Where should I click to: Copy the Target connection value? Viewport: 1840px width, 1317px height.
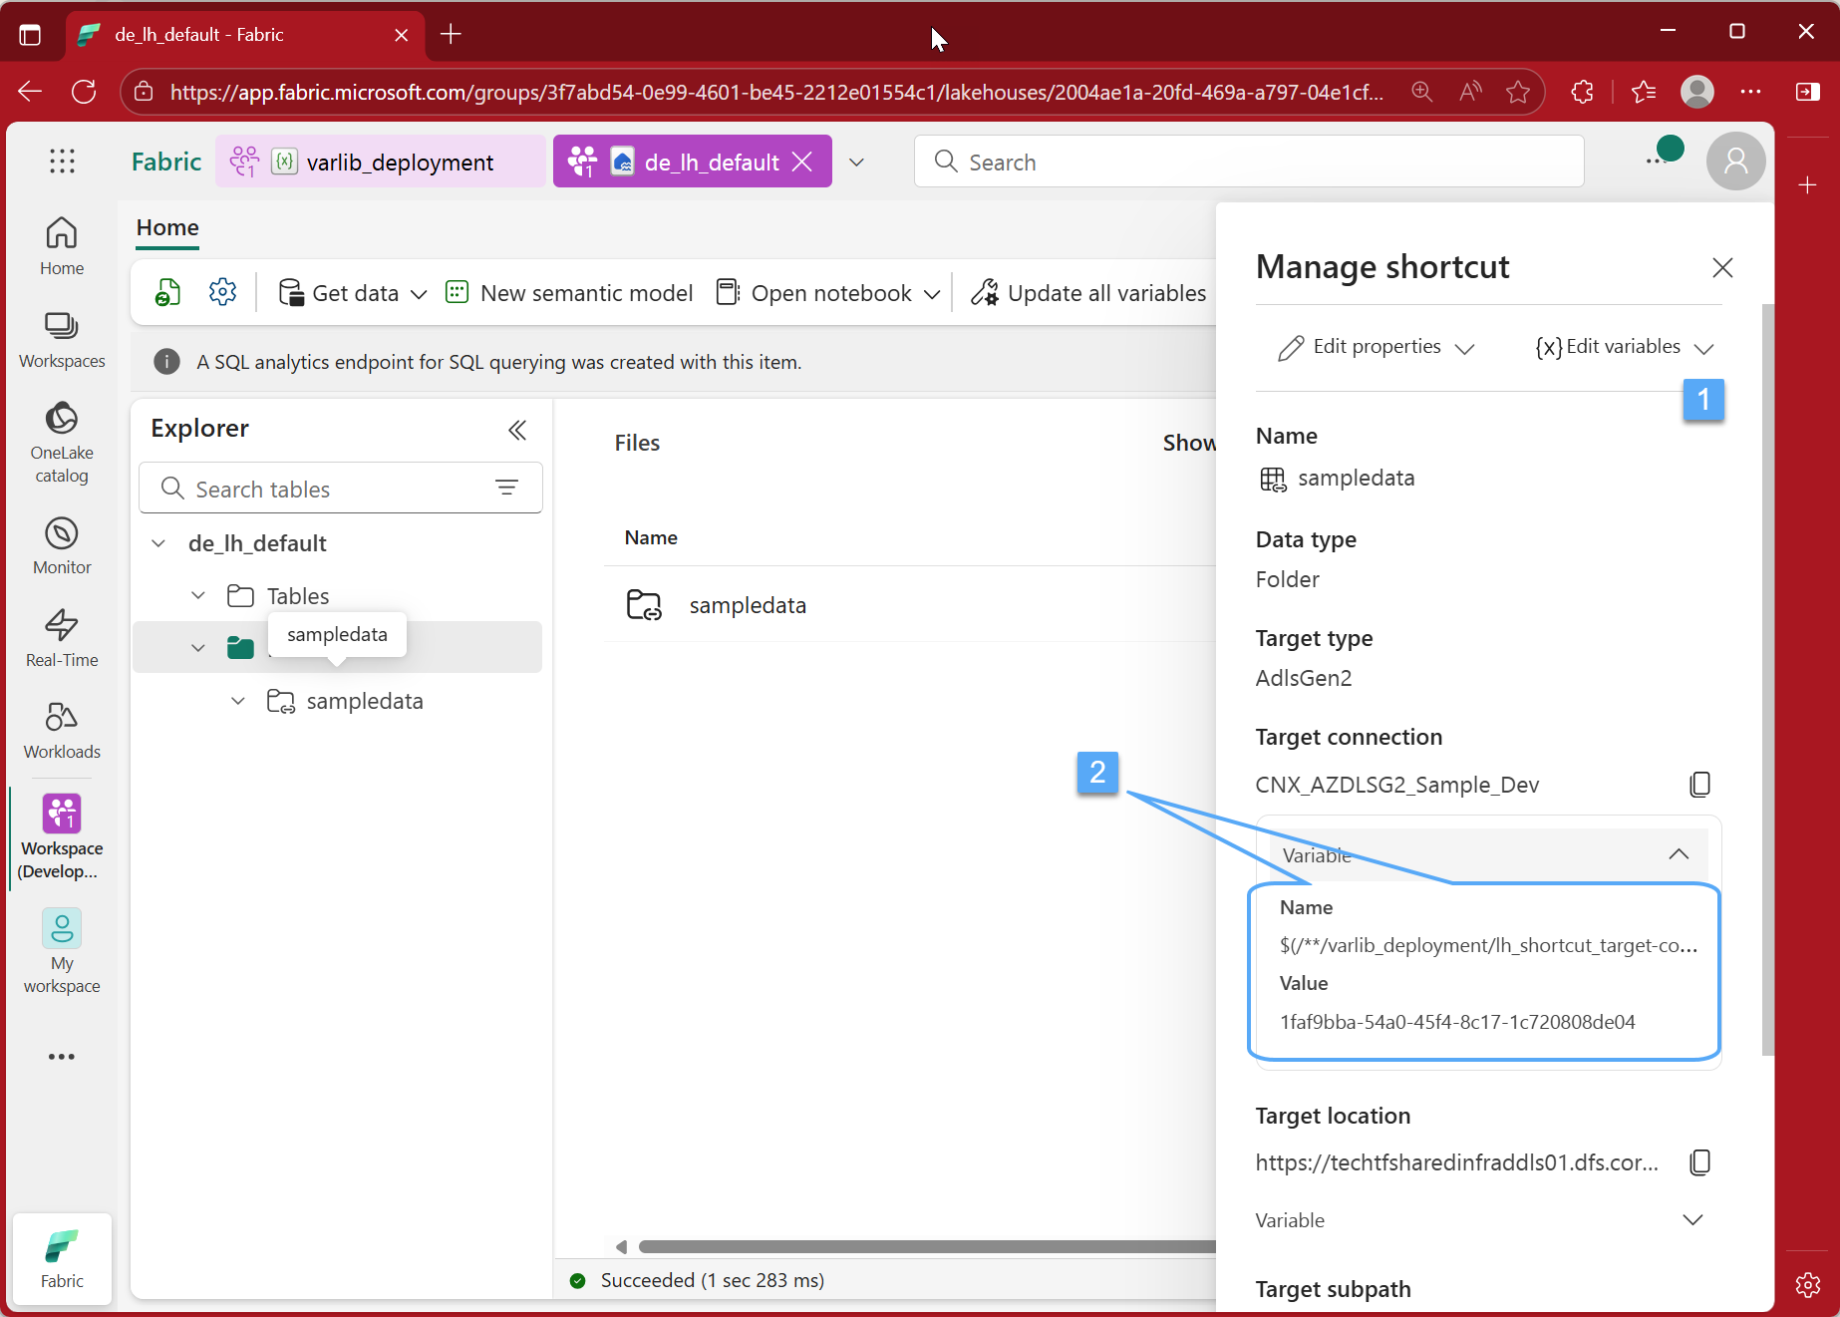click(x=1699, y=785)
